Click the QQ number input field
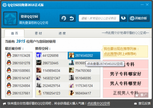Screen dimensions: 153x108 99,18
